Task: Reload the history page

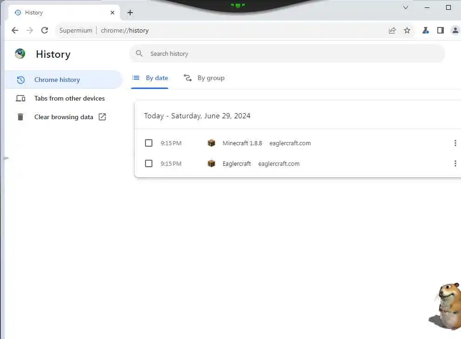Action: click(x=45, y=30)
